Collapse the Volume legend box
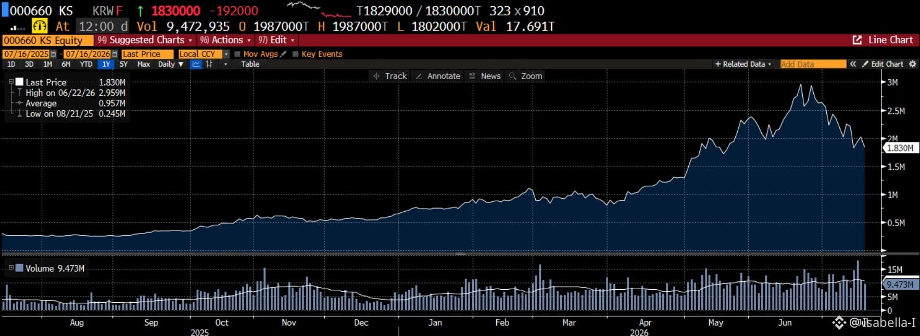920x336 pixels. point(11,267)
